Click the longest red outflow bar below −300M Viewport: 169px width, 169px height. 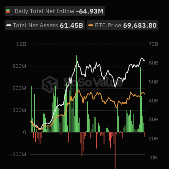115,151
